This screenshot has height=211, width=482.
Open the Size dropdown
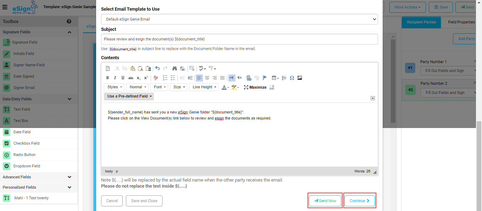coord(179,87)
